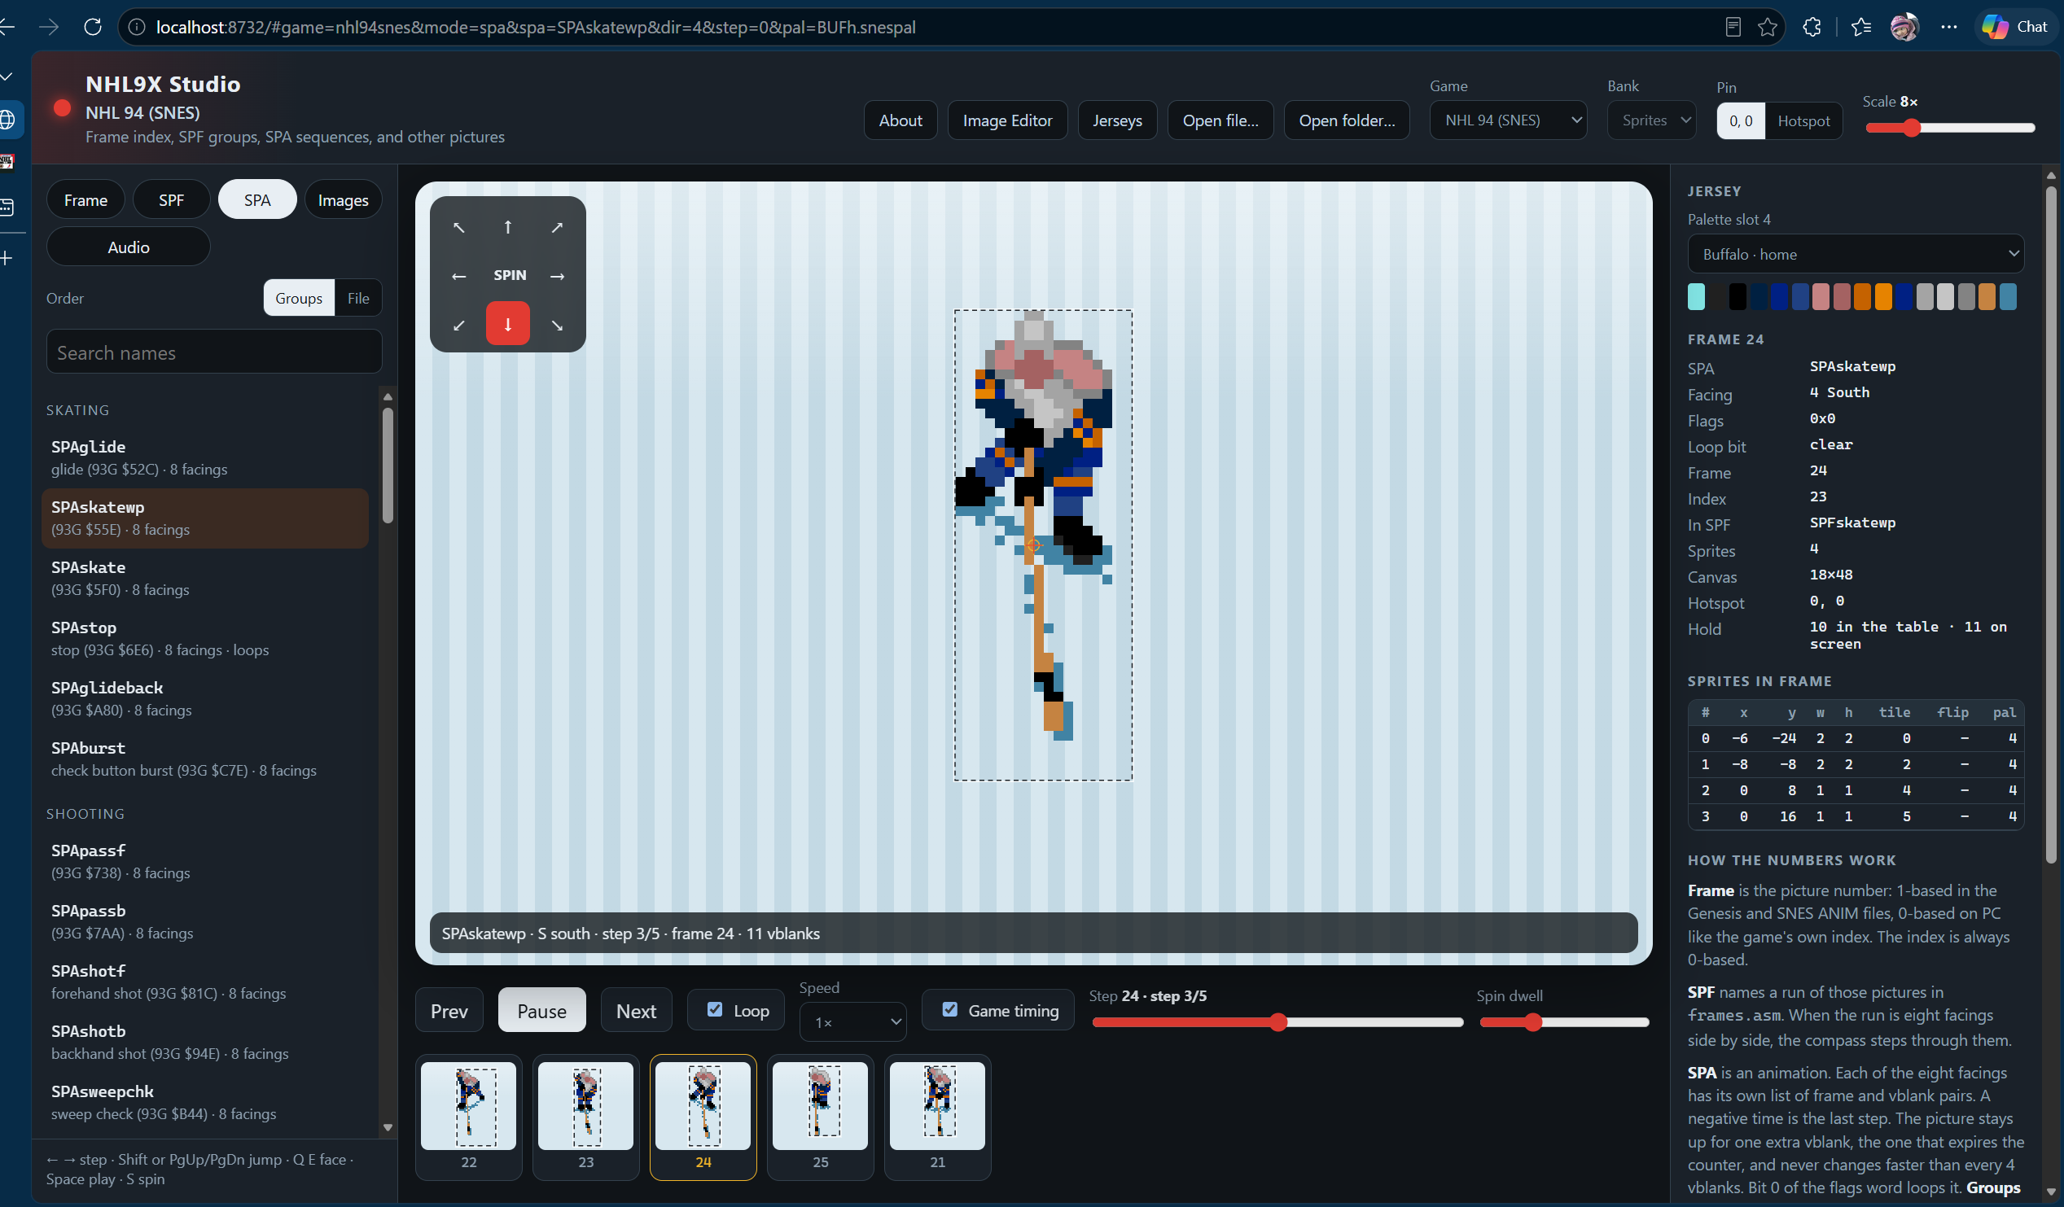Open the Image Editor
The image size is (2064, 1207).
tap(1007, 120)
